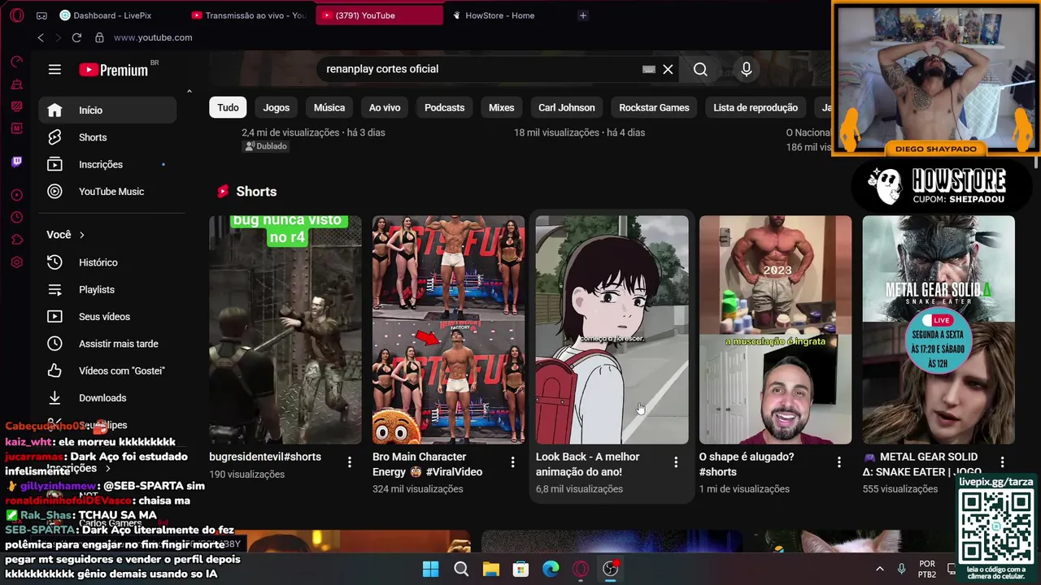Go back using the browser back arrow
Viewport: 1041px width, 585px height.
(x=41, y=37)
